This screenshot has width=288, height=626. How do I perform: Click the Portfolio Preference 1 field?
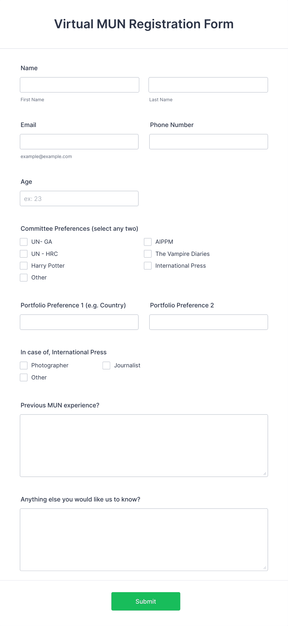79,322
